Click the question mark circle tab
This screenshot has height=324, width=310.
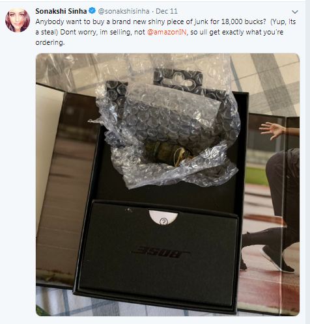[163, 217]
